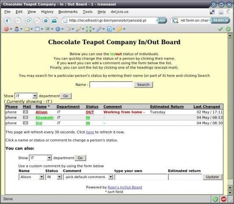Open the del.icio.us menu
The width and height of the screenshot is (234, 204).
(120, 11)
